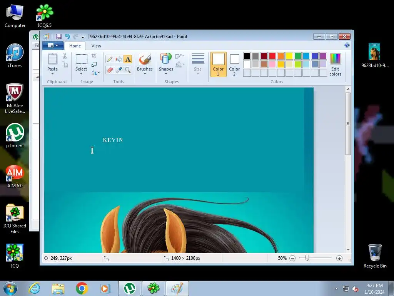
Task: Open McAfee LiveSafe desktop icon
Action: (x=15, y=99)
